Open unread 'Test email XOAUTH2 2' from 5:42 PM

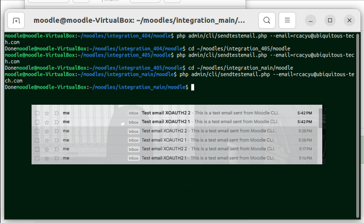(x=166, y=113)
